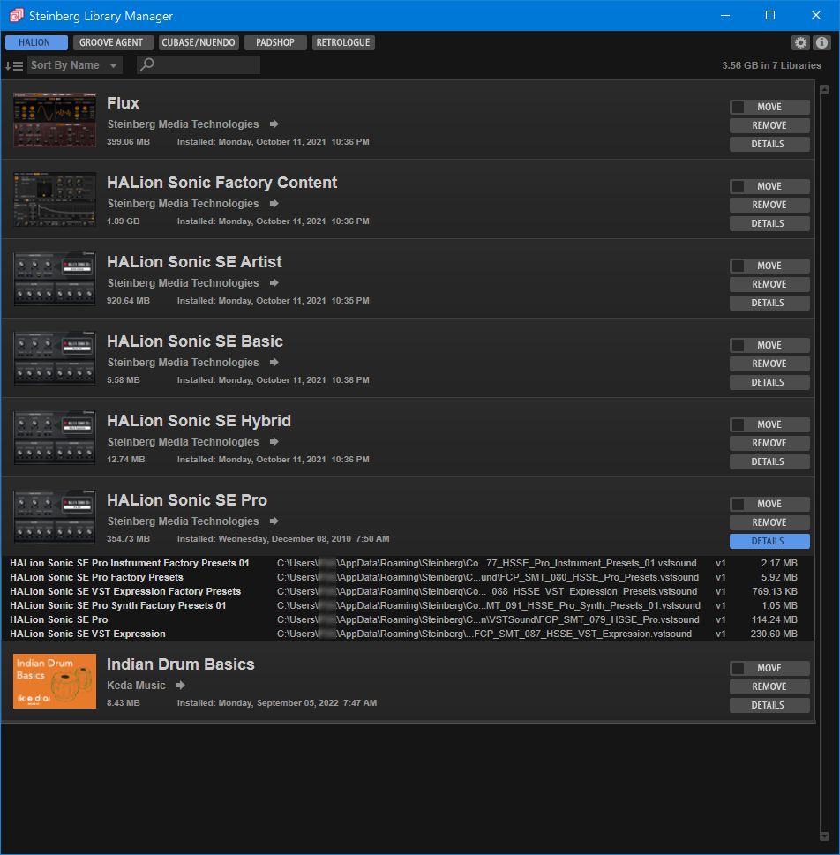The width and height of the screenshot is (840, 855).
Task: Click the library list vertical scrollbar
Action: (x=824, y=463)
